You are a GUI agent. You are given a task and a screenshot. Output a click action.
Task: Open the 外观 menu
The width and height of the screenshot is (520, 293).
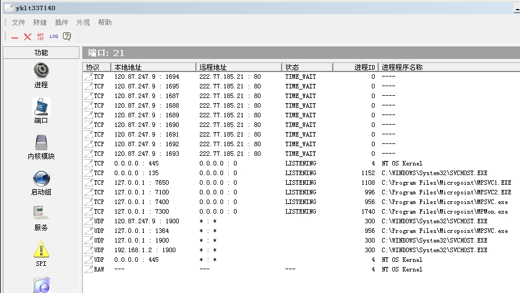tap(83, 23)
